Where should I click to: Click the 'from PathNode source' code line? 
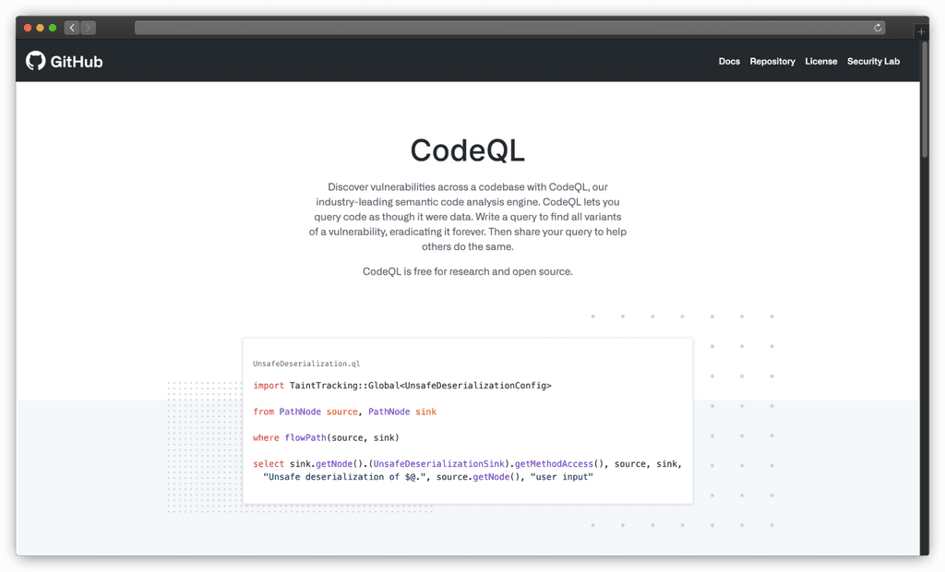(345, 411)
